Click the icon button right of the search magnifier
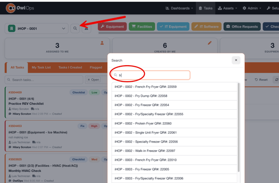 (x=87, y=28)
